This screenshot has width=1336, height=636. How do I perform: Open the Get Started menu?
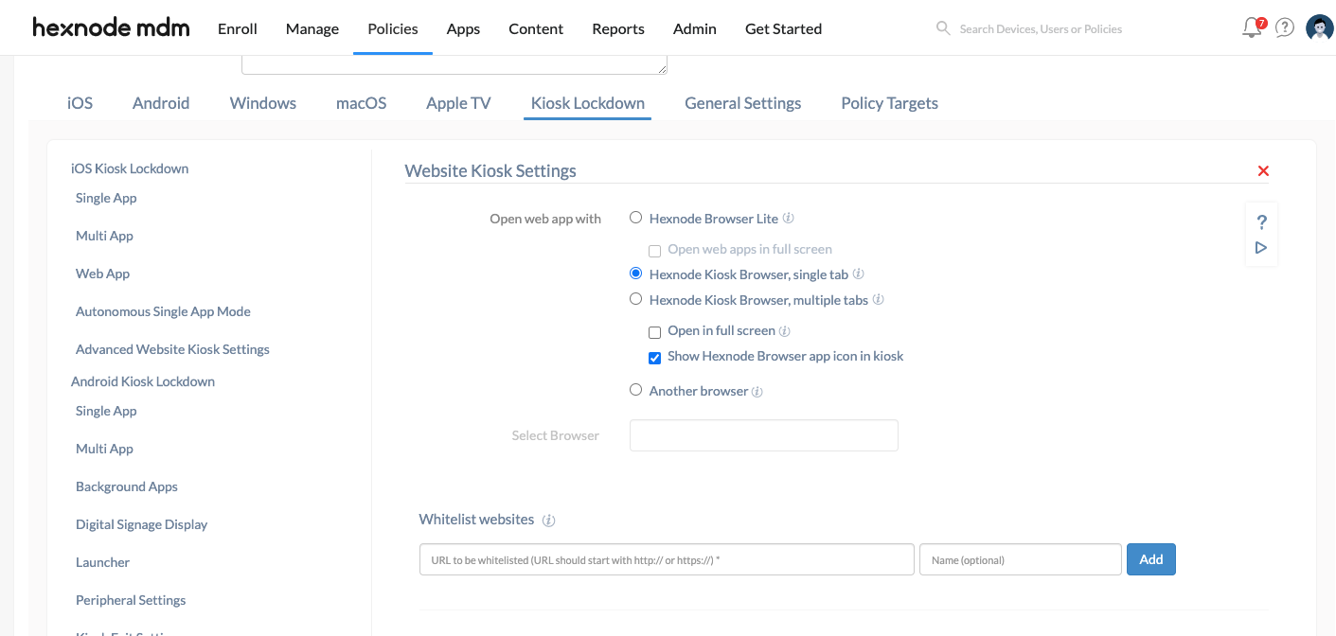tap(784, 28)
